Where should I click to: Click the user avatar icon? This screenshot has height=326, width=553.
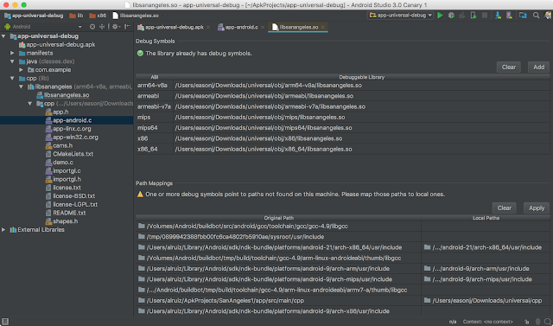tap(548, 16)
